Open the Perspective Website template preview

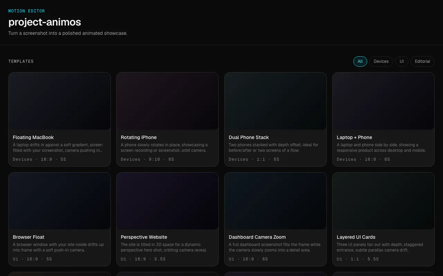(x=168, y=201)
